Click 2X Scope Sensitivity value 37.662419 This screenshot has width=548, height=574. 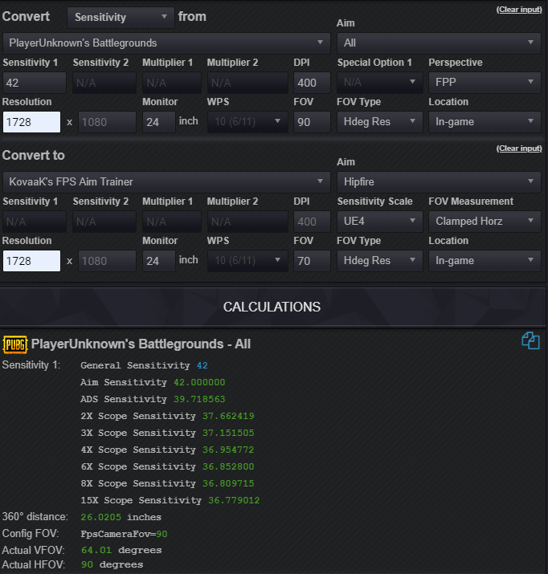click(x=228, y=416)
